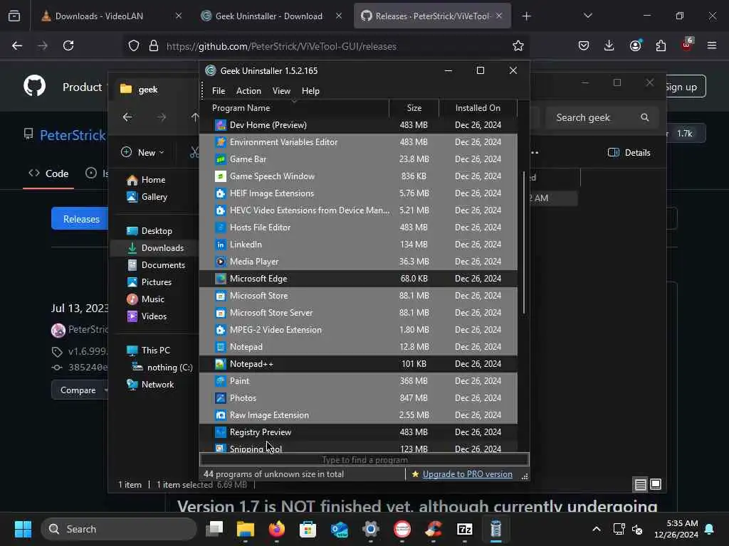
Task: Click the Hosts File Editor icon
Action: pos(221,227)
